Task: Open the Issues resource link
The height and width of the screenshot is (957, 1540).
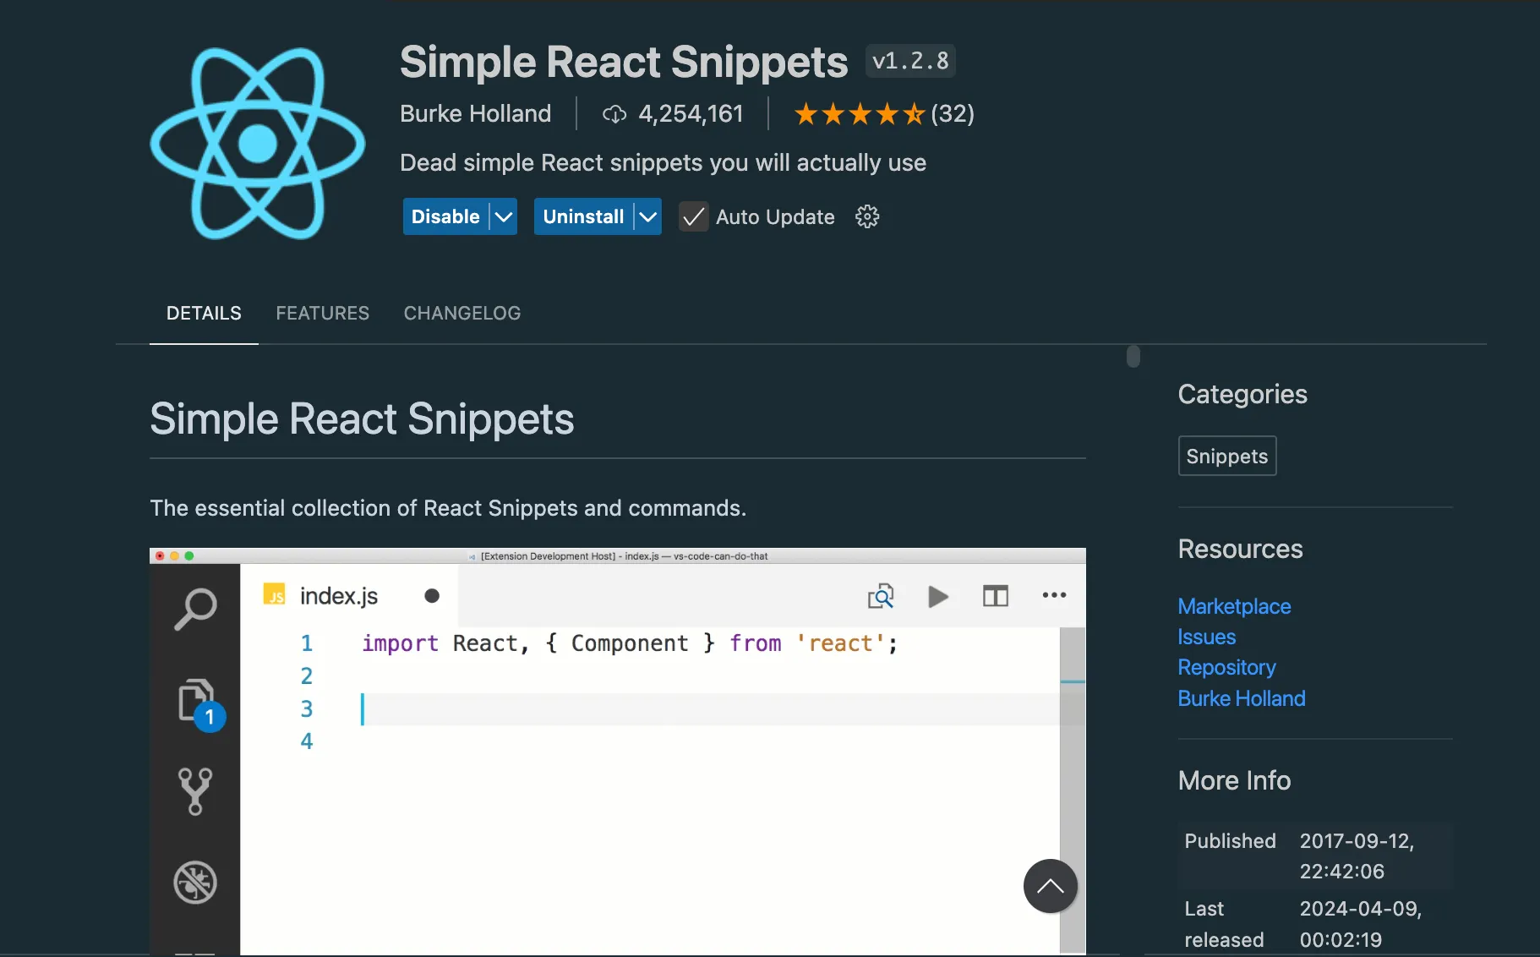Action: tap(1207, 637)
